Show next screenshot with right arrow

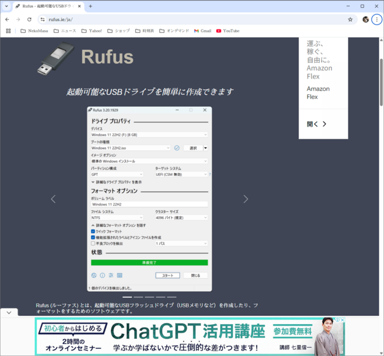click(x=245, y=199)
